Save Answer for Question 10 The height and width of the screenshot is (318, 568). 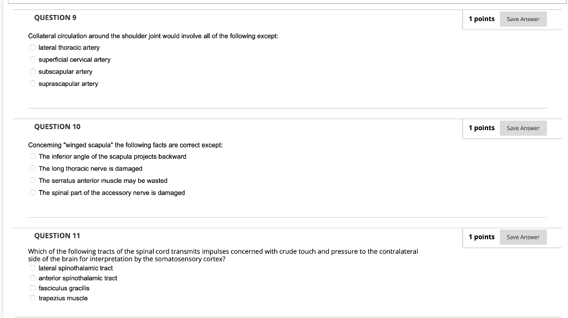point(523,128)
